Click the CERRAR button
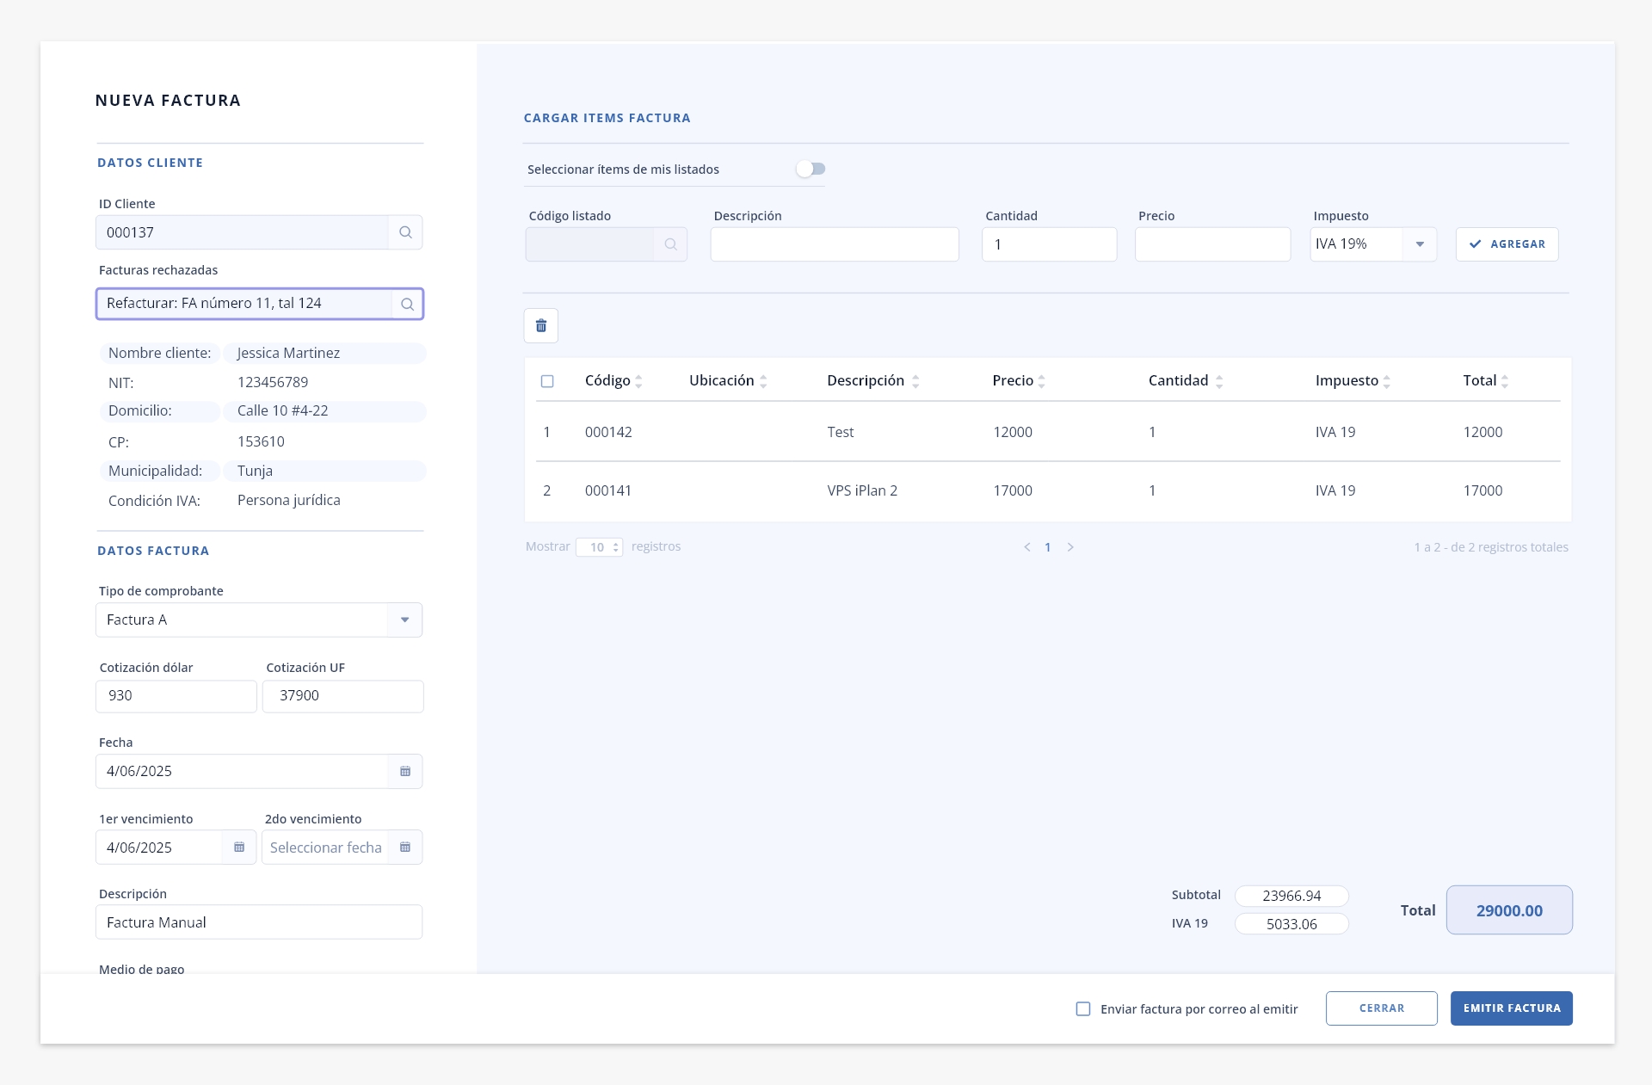Screen dimensions: 1652x1085 [x=1382, y=1008]
